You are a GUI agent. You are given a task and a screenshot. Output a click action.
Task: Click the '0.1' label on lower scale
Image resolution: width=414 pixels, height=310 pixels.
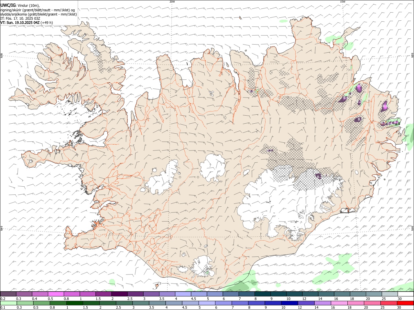pyautogui.click(x=2, y=307)
